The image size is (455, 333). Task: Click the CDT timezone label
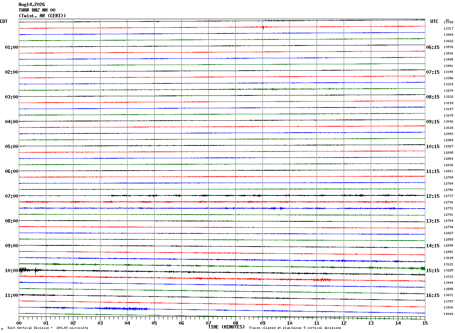pyautogui.click(x=4, y=21)
